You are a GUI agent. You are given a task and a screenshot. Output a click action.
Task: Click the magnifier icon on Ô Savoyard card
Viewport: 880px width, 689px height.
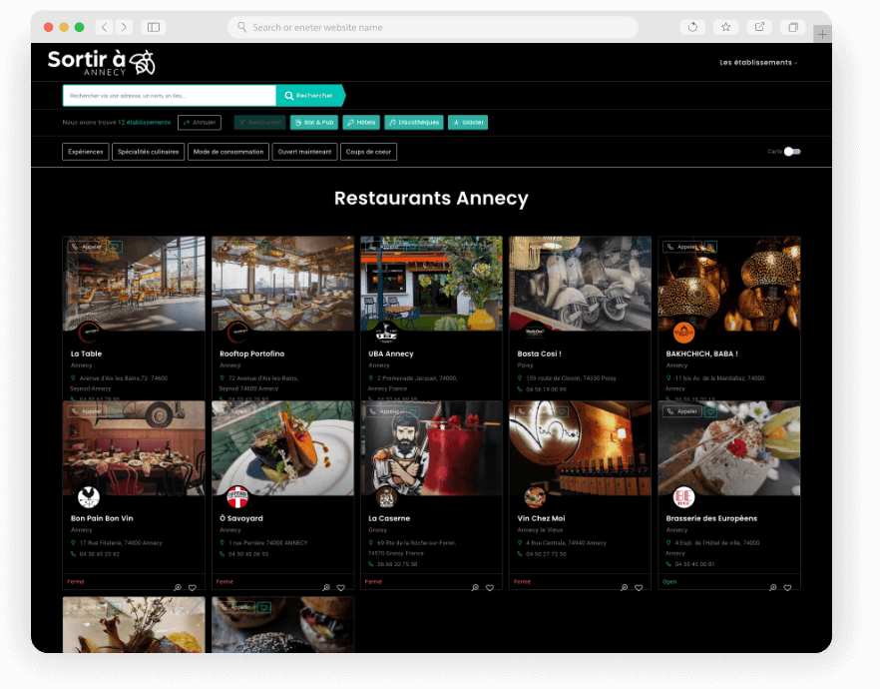(x=326, y=587)
